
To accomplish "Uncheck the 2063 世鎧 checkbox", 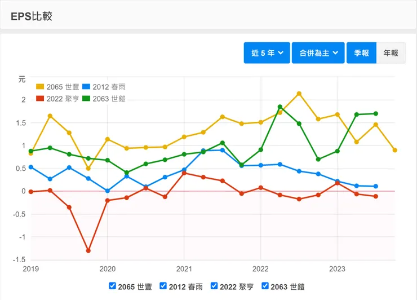I will click(x=265, y=286).
